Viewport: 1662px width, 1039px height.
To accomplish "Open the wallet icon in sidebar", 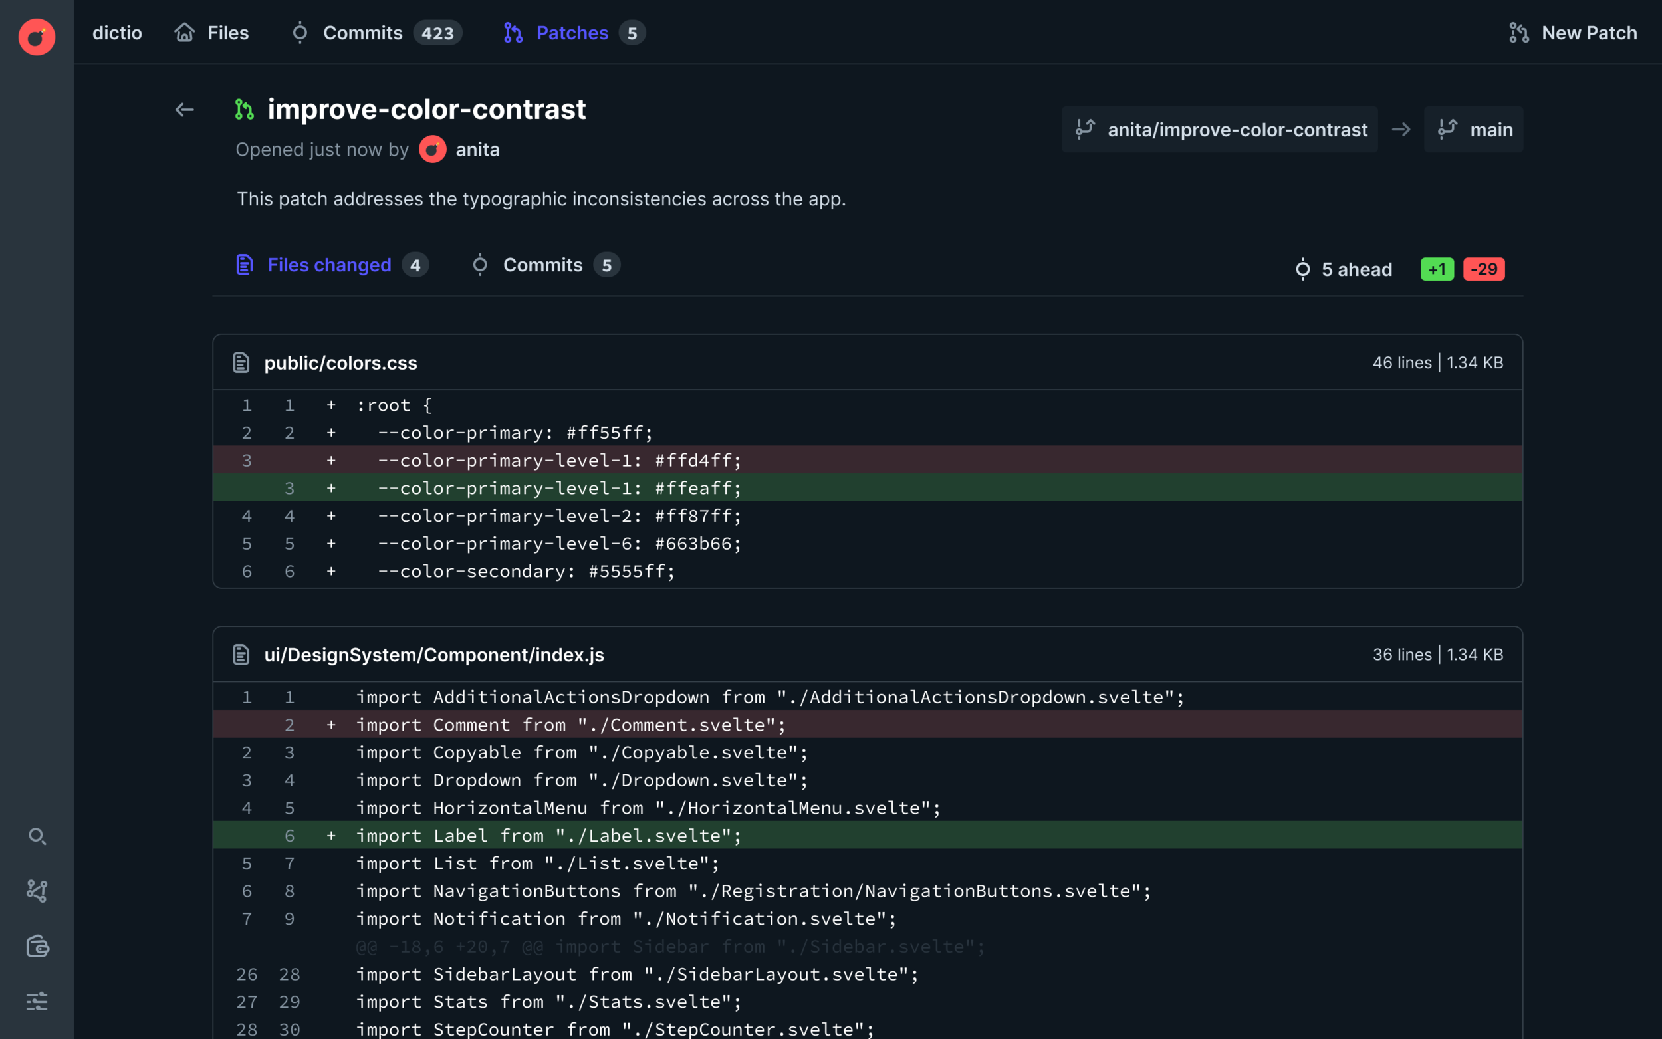I will 37,946.
